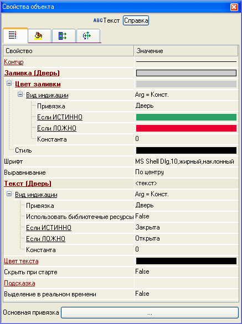Click Привязка row under Цвет заливки
Image resolution: width=242 pixels, height=324 pixels.
pos(51,106)
